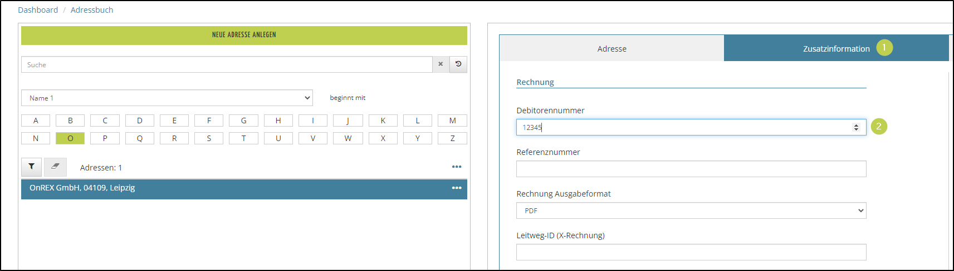The image size is (954, 271).
Task: Open three-dot menu on OnREX GmbH row
Action: [x=457, y=188]
